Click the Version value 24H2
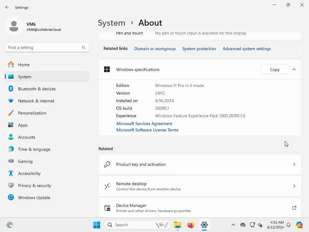Screen dimensions: 309x232 pos(160,93)
